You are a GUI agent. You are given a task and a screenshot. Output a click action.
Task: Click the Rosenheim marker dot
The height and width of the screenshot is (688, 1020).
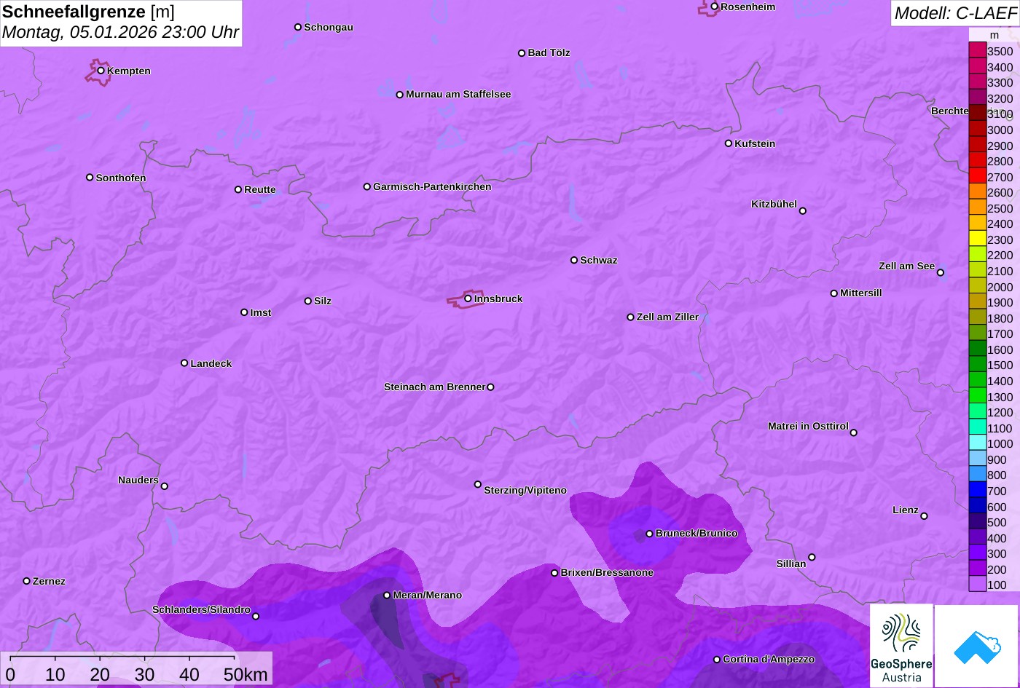(715, 7)
